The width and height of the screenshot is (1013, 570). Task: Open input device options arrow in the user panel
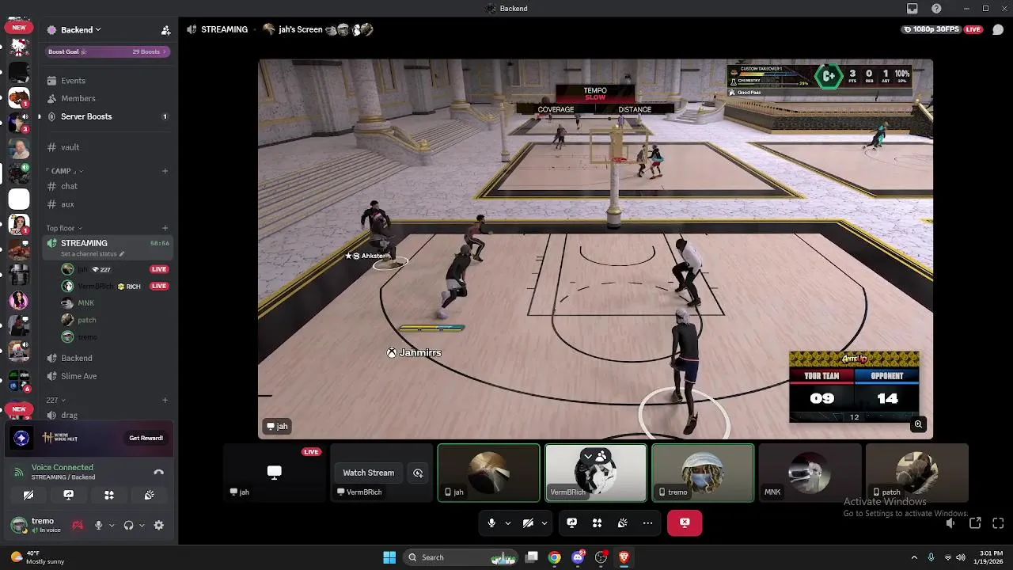(x=111, y=525)
